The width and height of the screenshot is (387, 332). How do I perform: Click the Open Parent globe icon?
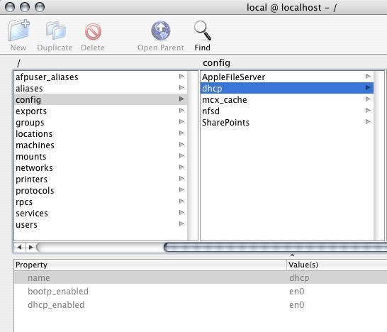[x=161, y=31]
